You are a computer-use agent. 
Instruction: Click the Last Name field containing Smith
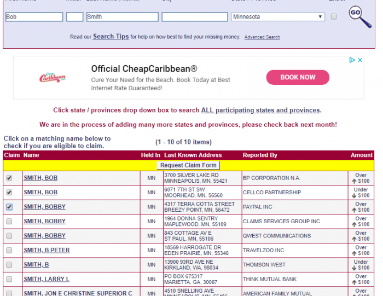(x=123, y=17)
